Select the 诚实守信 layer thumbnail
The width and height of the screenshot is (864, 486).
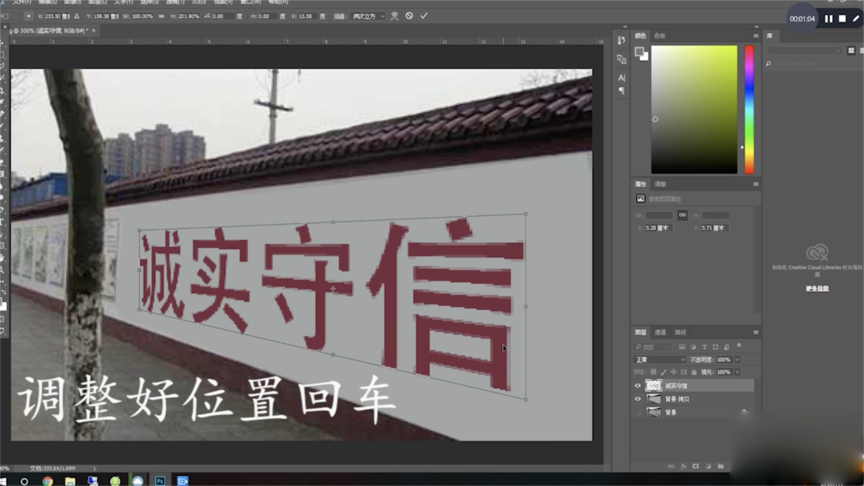[x=653, y=385]
